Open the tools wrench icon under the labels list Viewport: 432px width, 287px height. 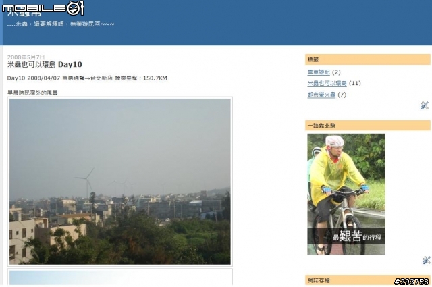425,105
